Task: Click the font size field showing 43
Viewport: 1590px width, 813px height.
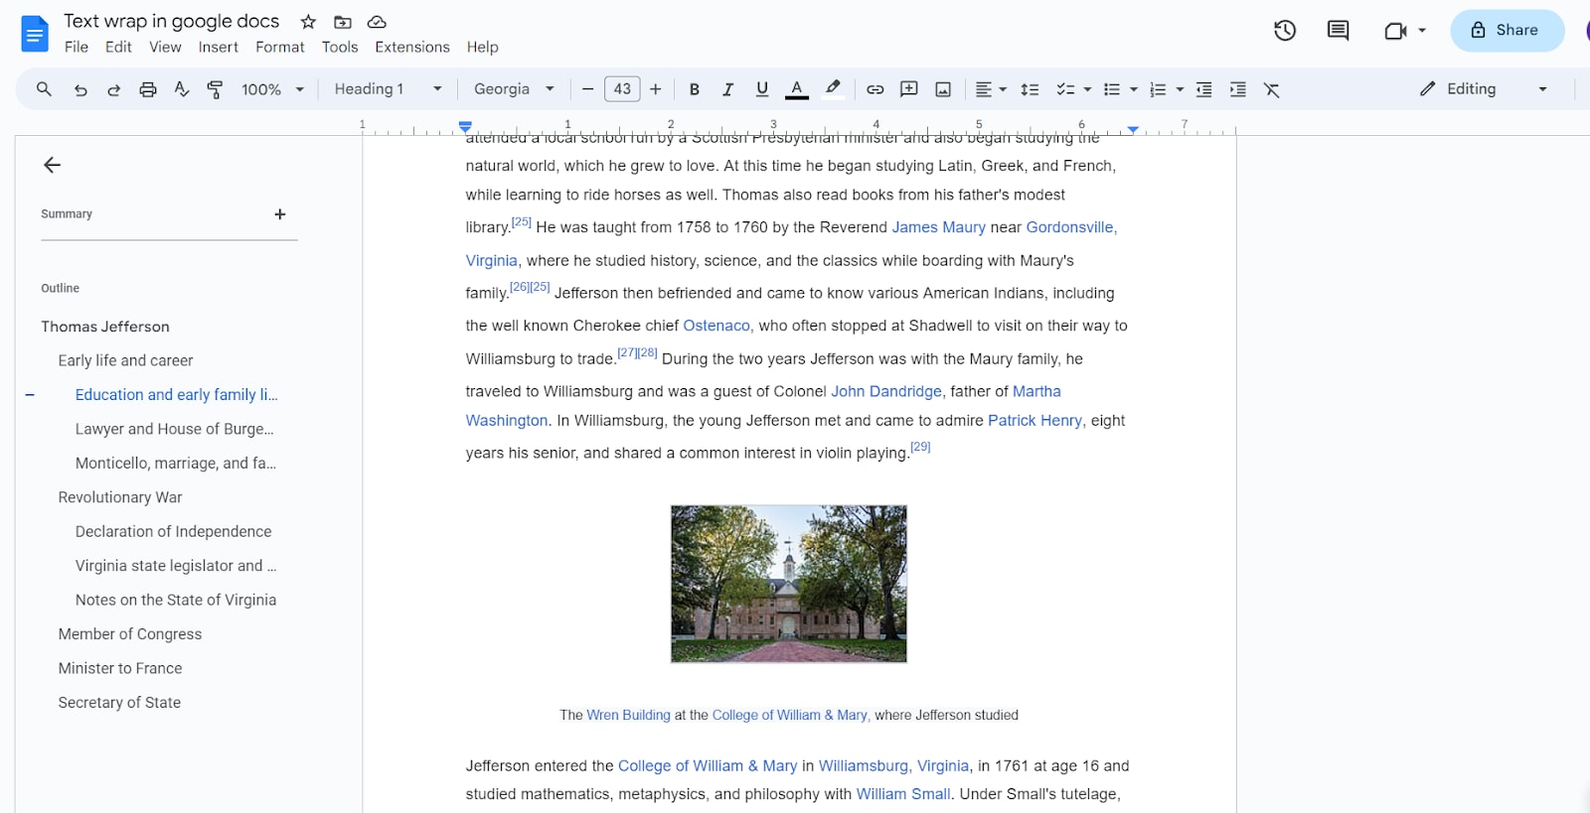Action: pos(622,89)
